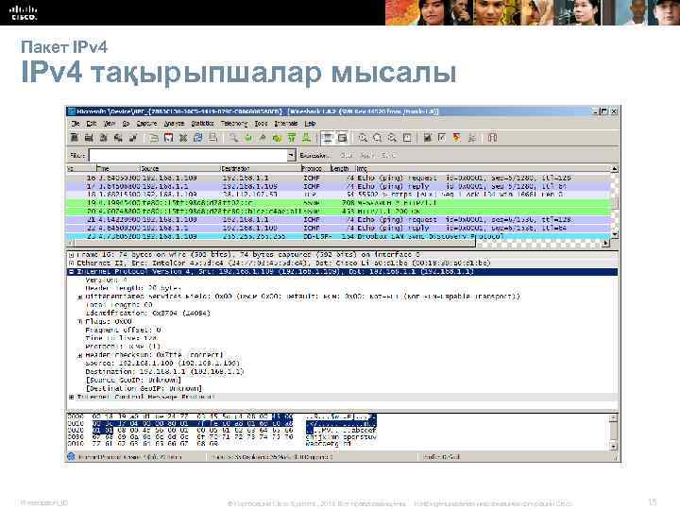Open the Statistics menu
680x510 pixels.
202,124
